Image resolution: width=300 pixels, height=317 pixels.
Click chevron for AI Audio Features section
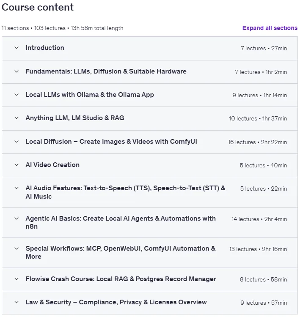[x=17, y=188]
